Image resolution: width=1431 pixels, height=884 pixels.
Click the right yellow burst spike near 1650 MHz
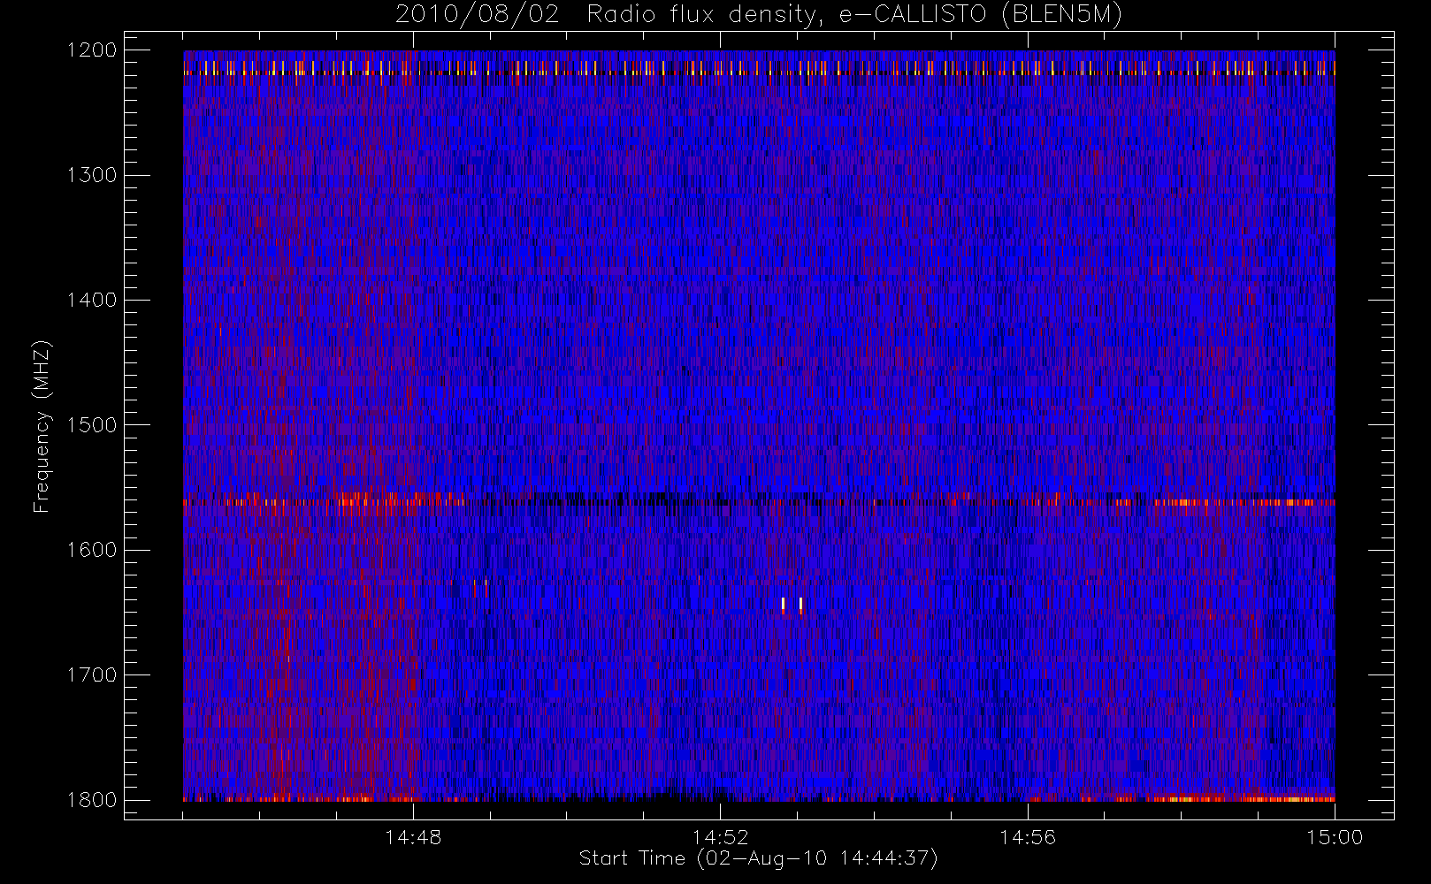point(800,605)
